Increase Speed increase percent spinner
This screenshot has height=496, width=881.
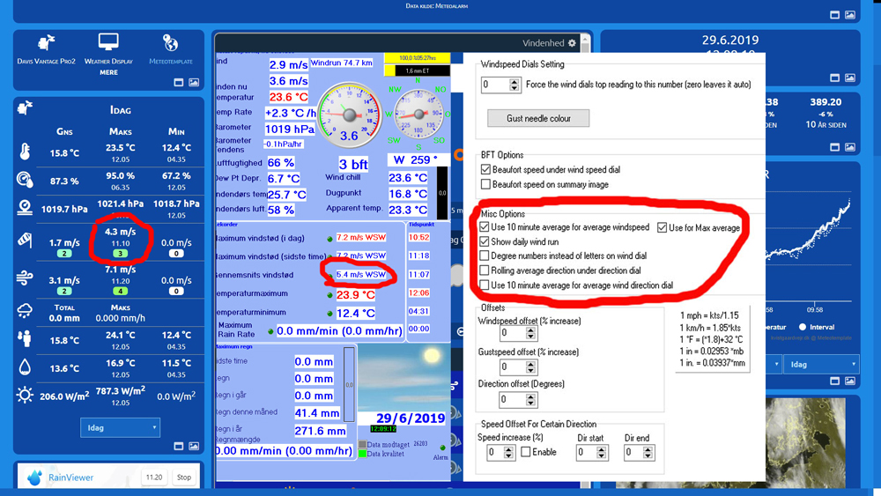(508, 449)
